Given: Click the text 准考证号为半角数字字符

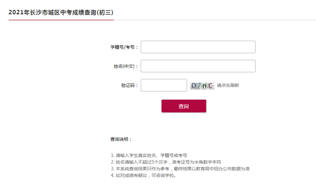Looking at the screenshot, I should click(197, 162).
